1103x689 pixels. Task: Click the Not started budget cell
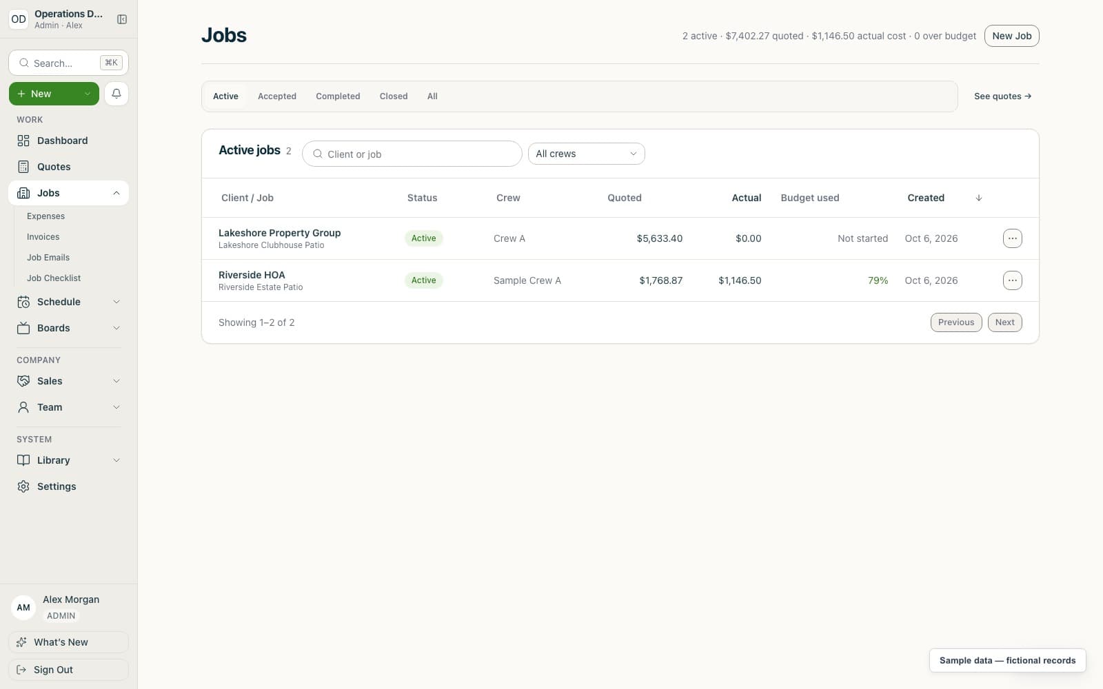[862, 238]
